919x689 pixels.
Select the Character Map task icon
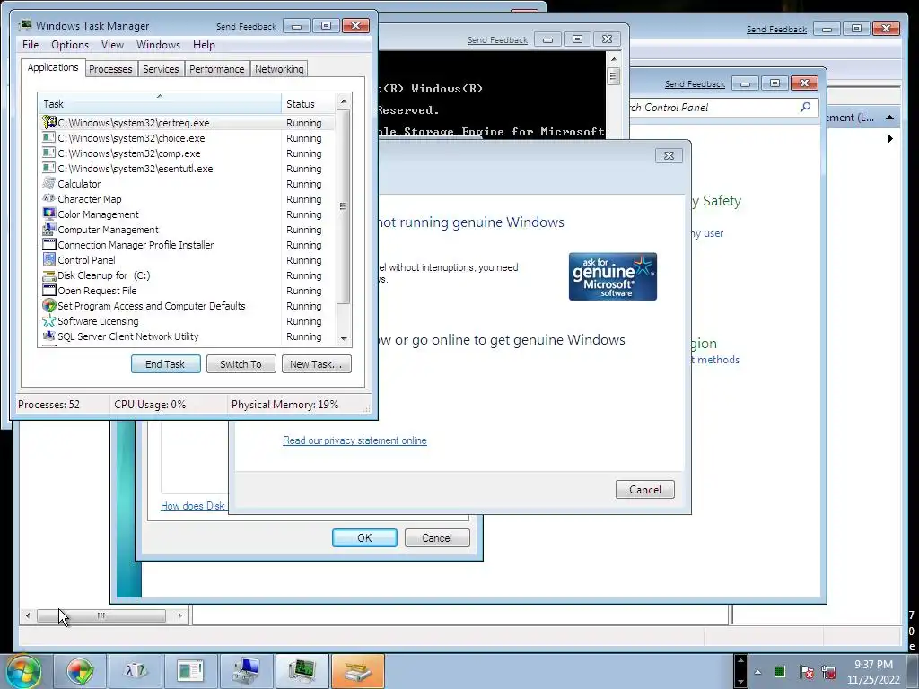pyautogui.click(x=49, y=198)
